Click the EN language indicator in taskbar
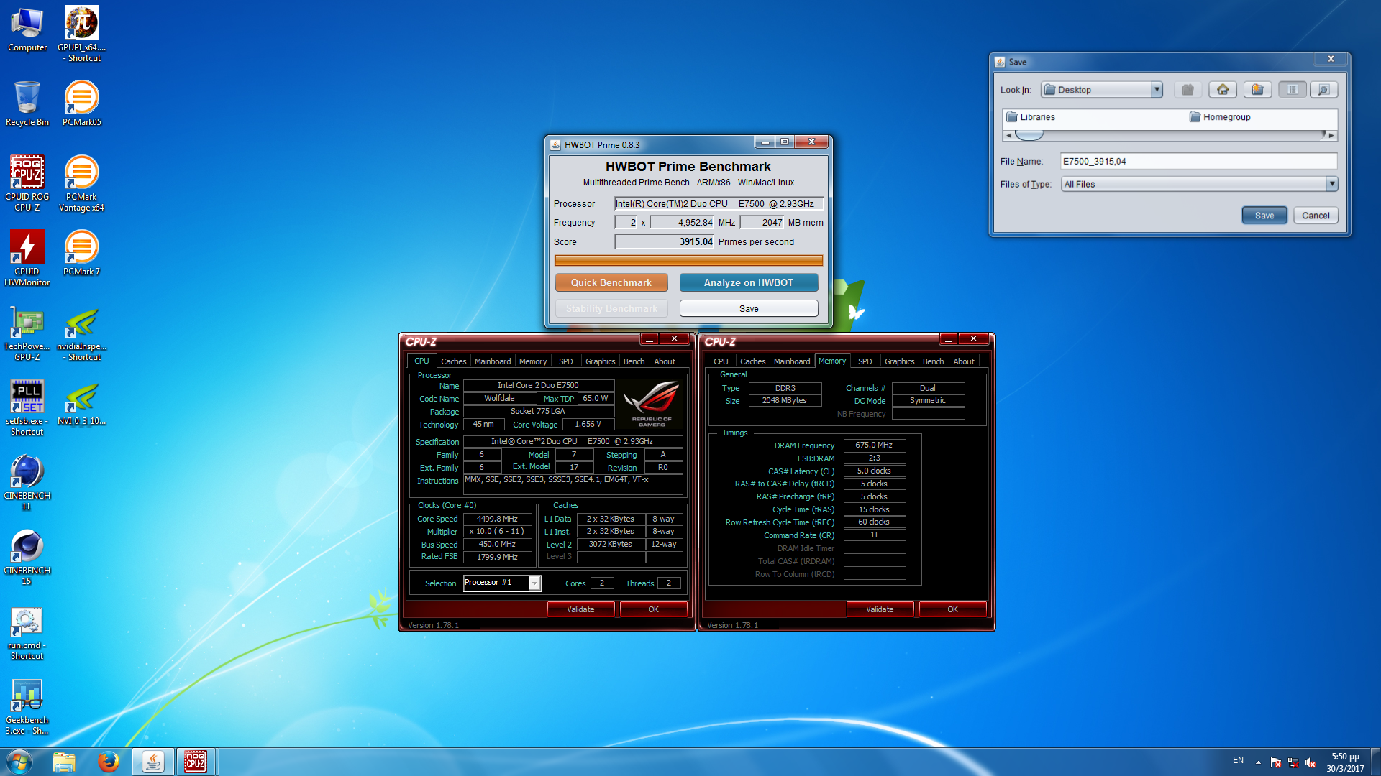The width and height of the screenshot is (1381, 776). (1238, 760)
